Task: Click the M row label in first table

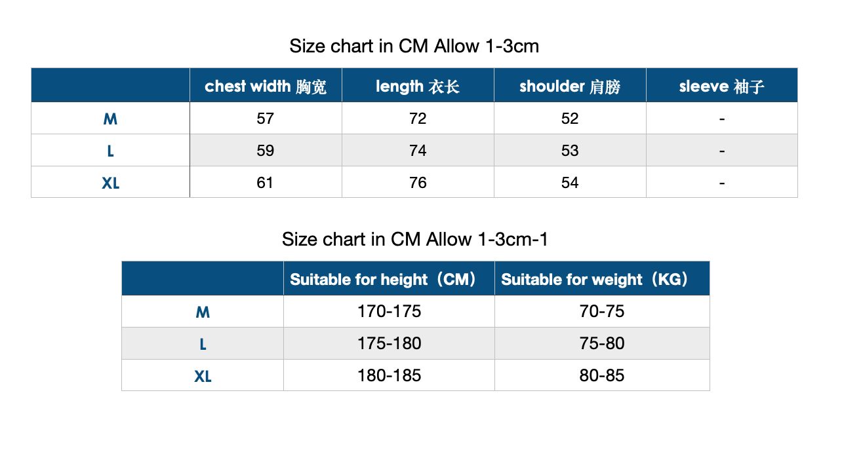Action: coord(110,119)
